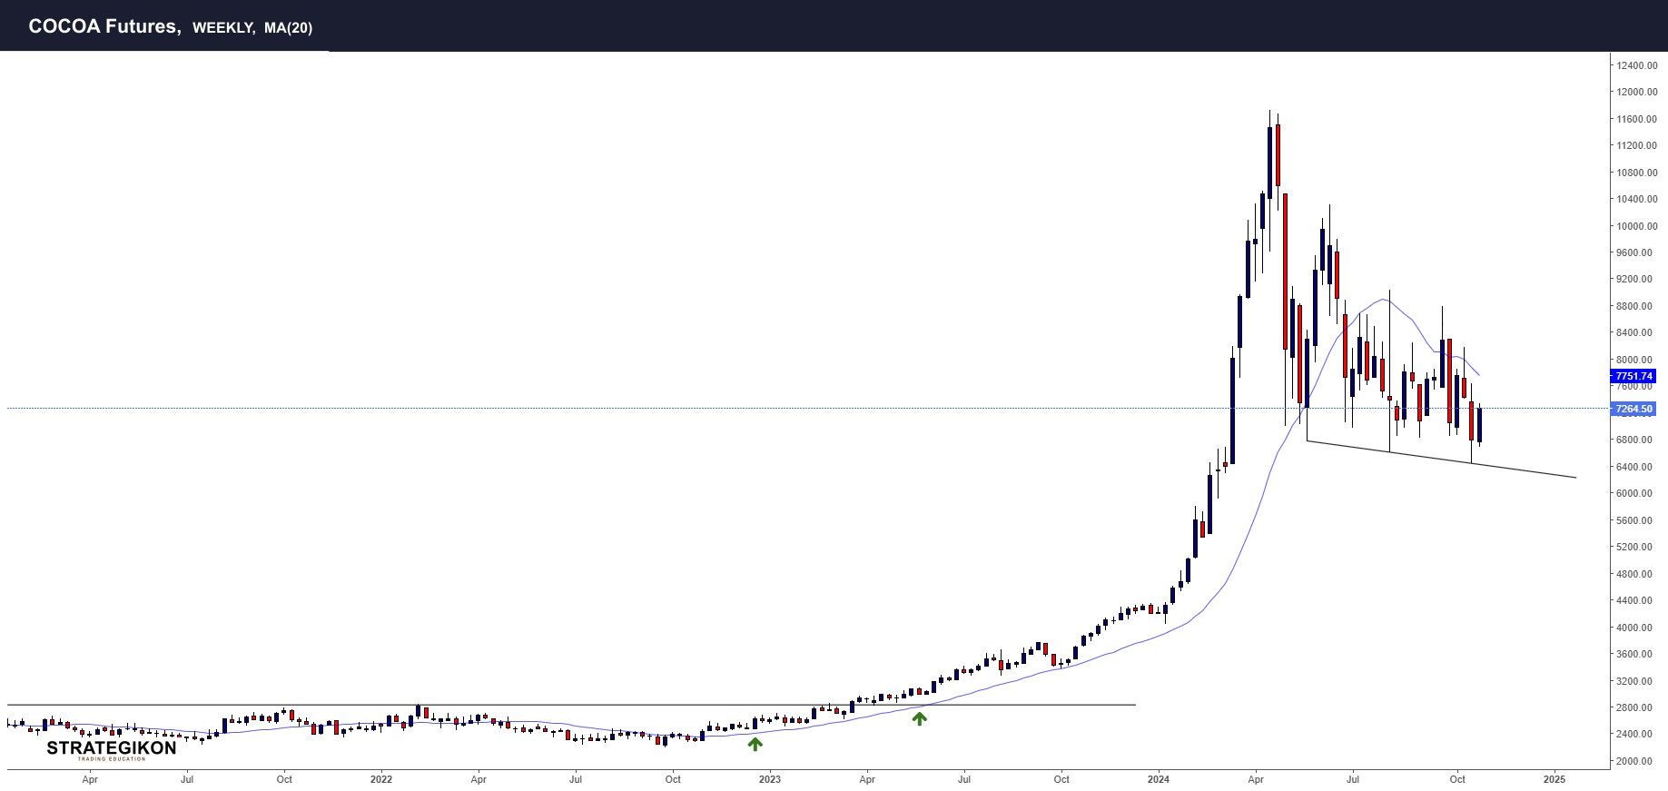1668x791 pixels.
Task: Select the WEEKLY timeframe label
Action: click(x=223, y=28)
